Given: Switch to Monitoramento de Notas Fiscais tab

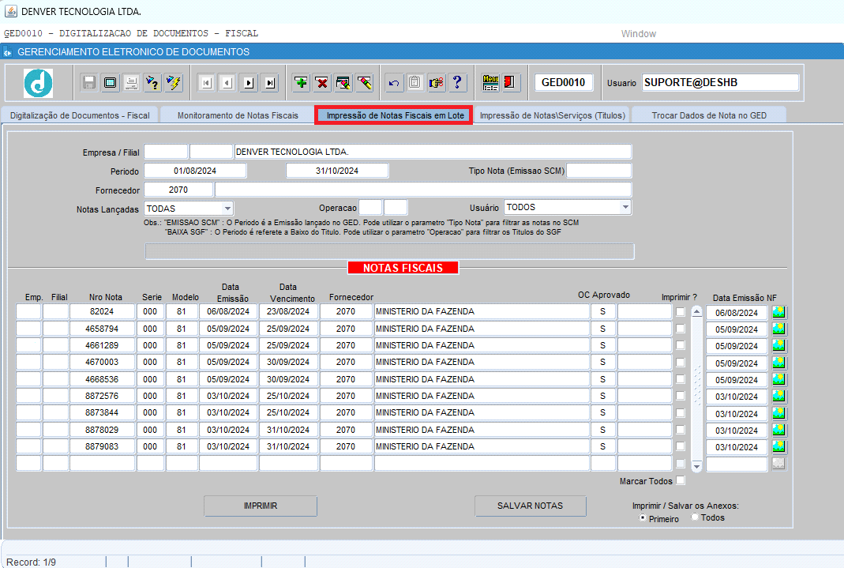Looking at the screenshot, I should click(x=238, y=115).
